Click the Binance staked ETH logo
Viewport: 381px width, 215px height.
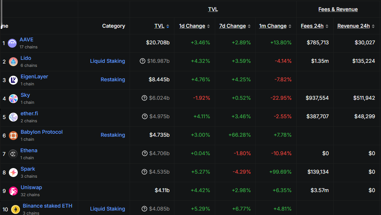[x=16, y=209]
